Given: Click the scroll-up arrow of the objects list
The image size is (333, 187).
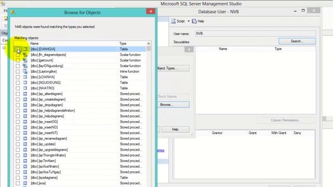Looking at the screenshot, I should [x=149, y=44].
